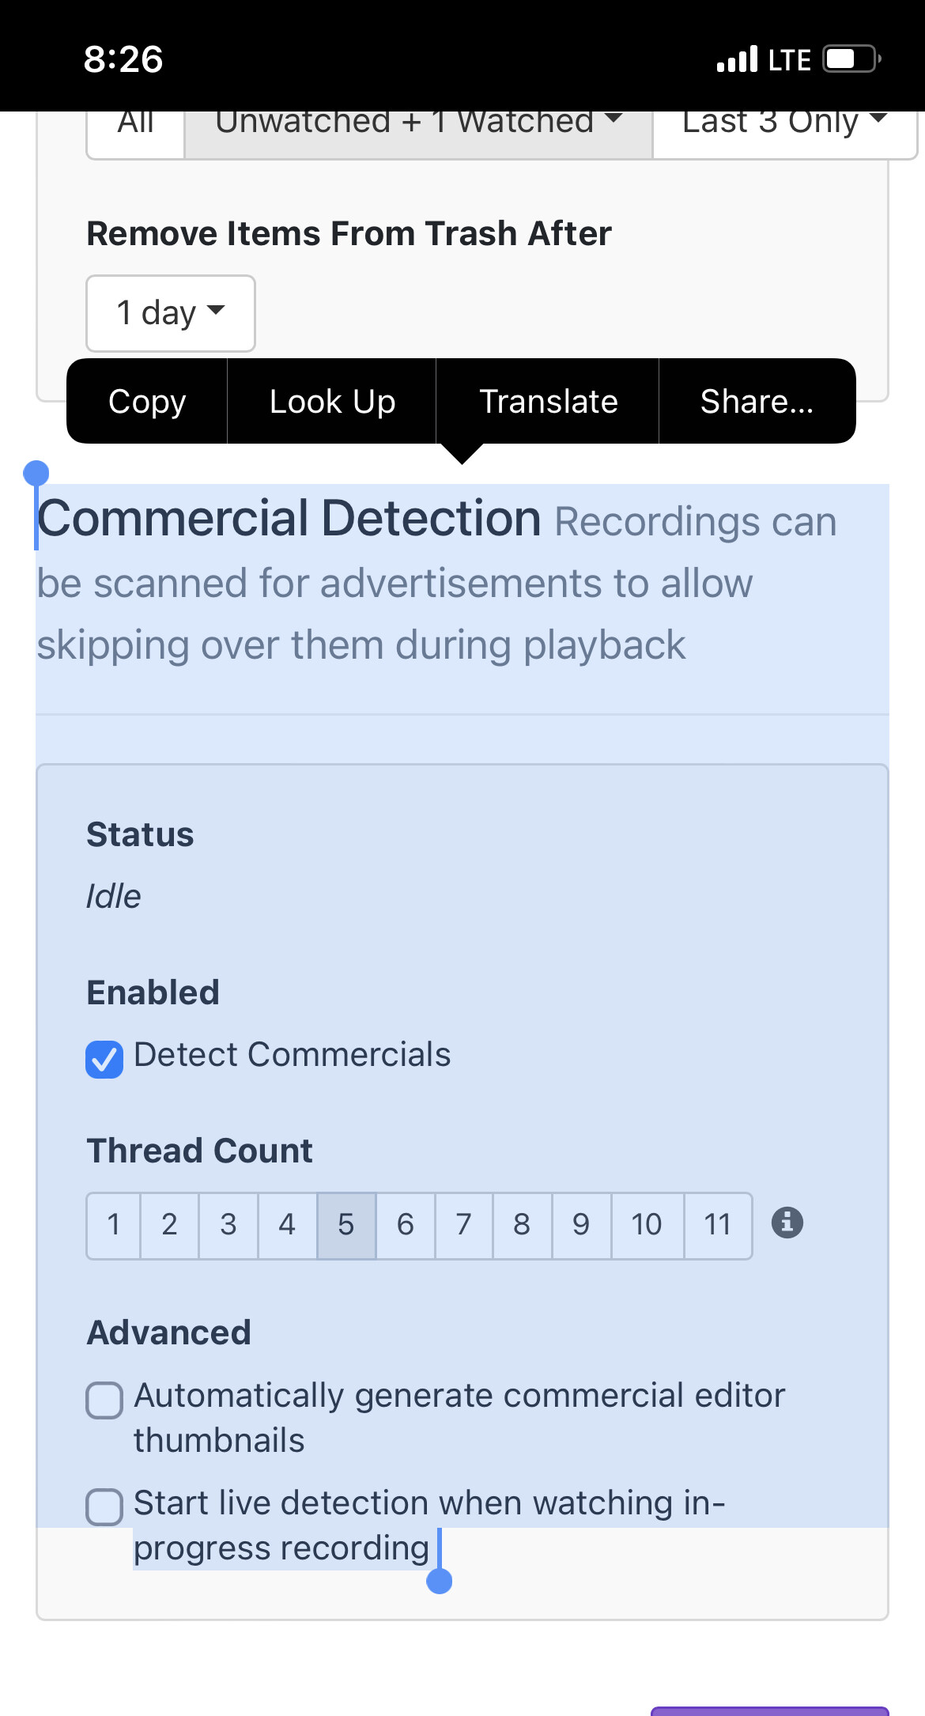Uncheck the Detect Commercials checkbox

coord(104,1059)
